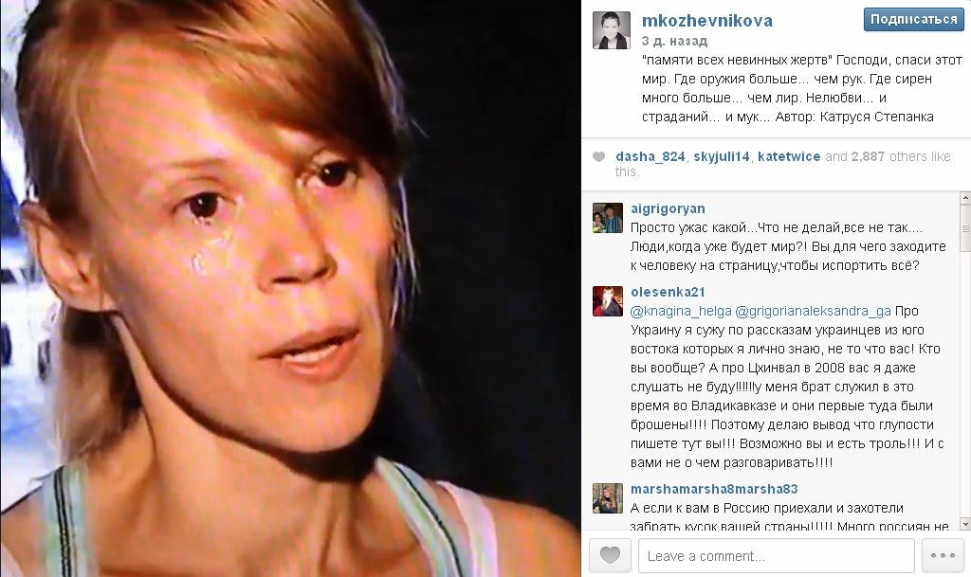Click the comments scrollbar down arrow
The height and width of the screenshot is (577, 971).
click(x=964, y=524)
